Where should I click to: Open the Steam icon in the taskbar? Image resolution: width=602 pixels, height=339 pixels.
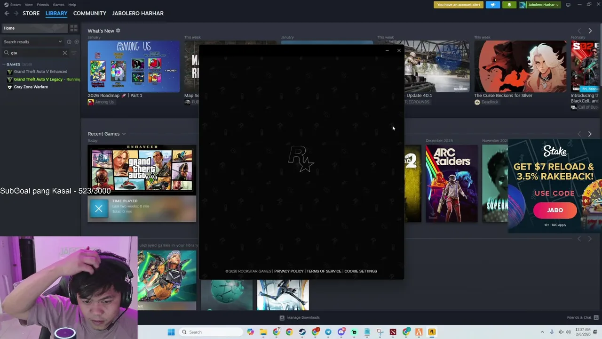point(302,332)
